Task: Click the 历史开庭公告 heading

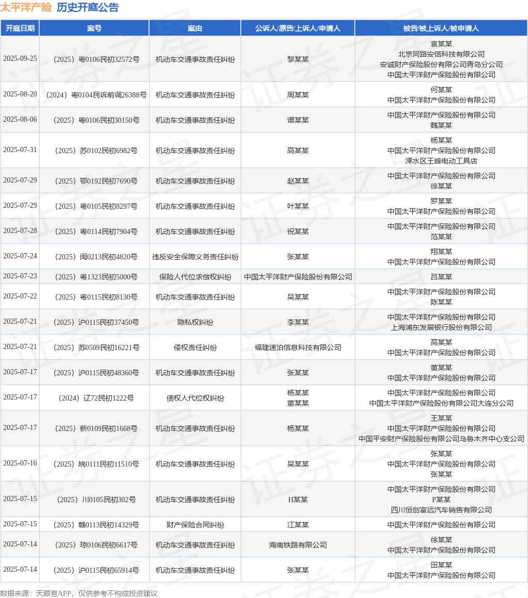Action: coord(88,7)
